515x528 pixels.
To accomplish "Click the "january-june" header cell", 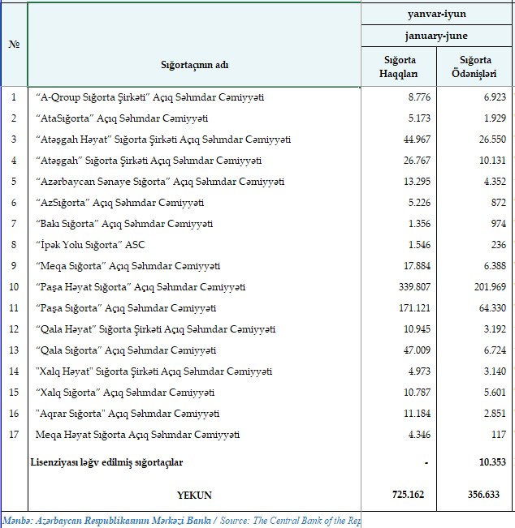I will (437, 36).
